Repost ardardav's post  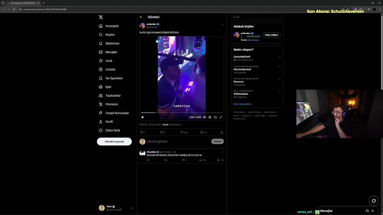pos(162,132)
